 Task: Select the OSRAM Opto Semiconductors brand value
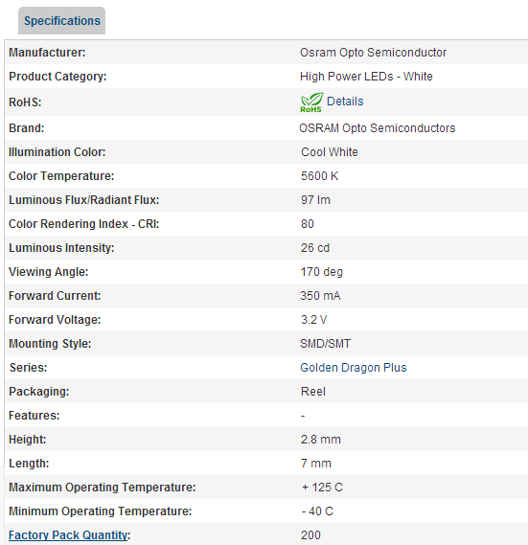(378, 128)
